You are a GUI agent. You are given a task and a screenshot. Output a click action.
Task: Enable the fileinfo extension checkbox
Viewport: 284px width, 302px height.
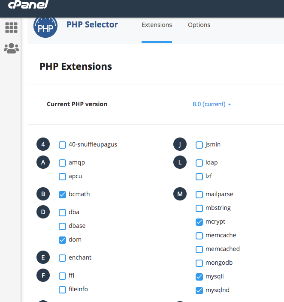click(x=62, y=290)
